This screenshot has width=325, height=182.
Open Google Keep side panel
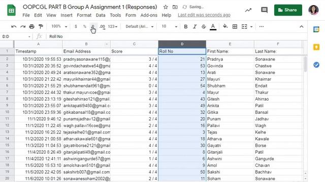tap(316, 47)
